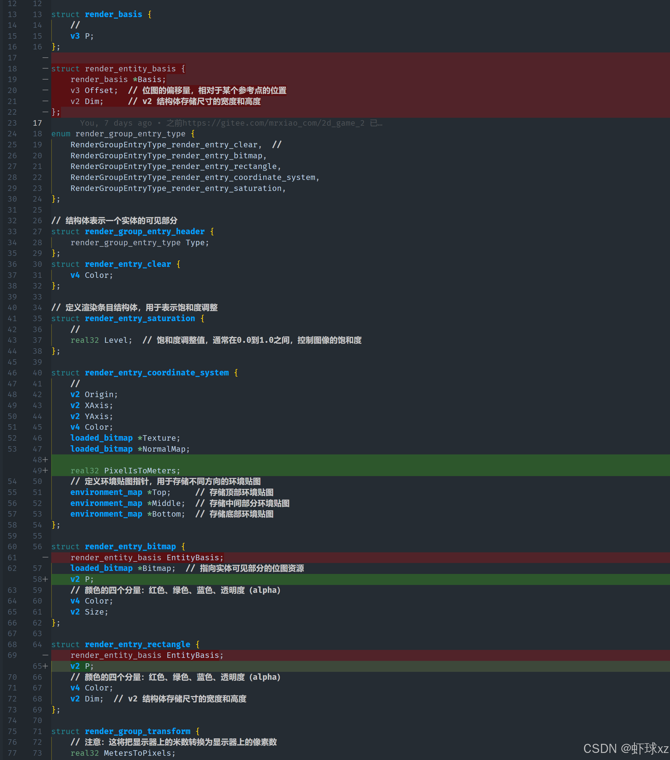Click the minus marker beside struct render_entity_basis
670x760 pixels.
point(45,68)
